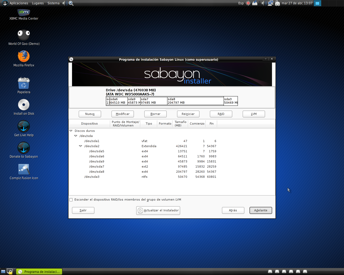
Task: Click the wired mouse-shaped tray icon
Action: click(277, 3)
